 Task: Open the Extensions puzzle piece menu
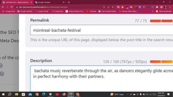[157, 7]
